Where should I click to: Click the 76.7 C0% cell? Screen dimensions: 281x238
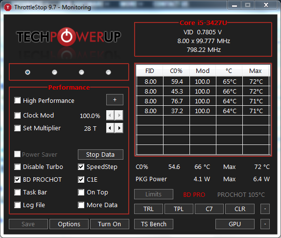coord(177,101)
